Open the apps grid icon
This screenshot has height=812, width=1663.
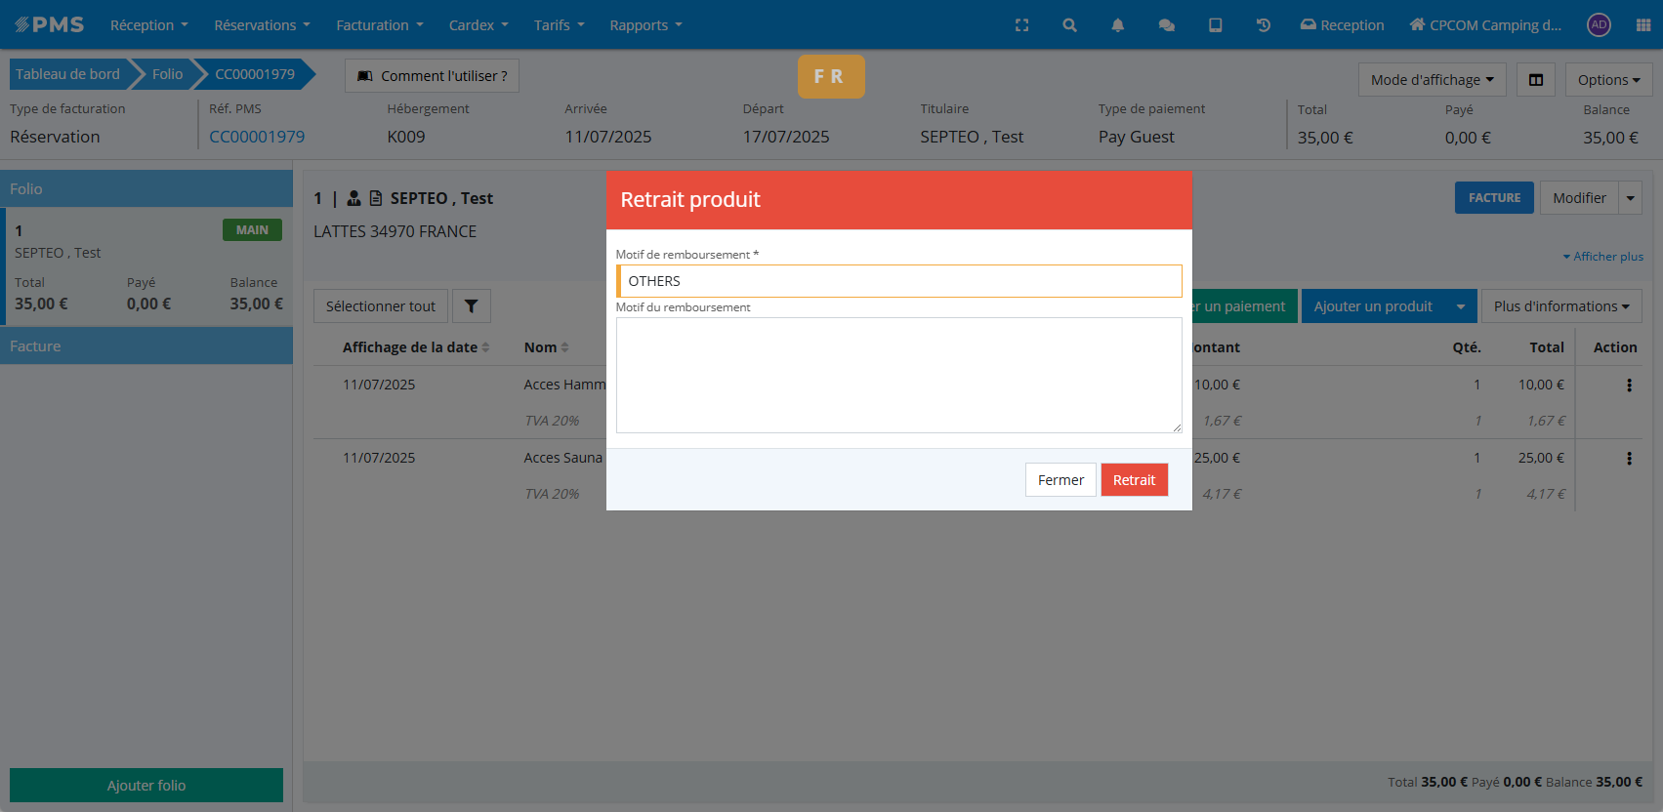(x=1642, y=25)
